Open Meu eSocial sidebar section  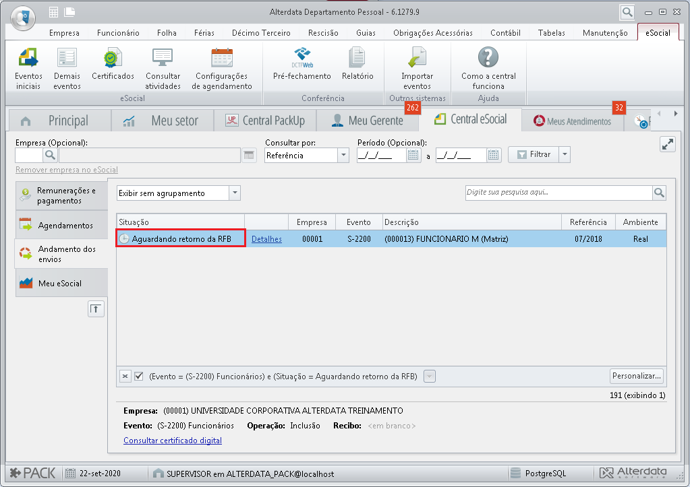point(61,283)
